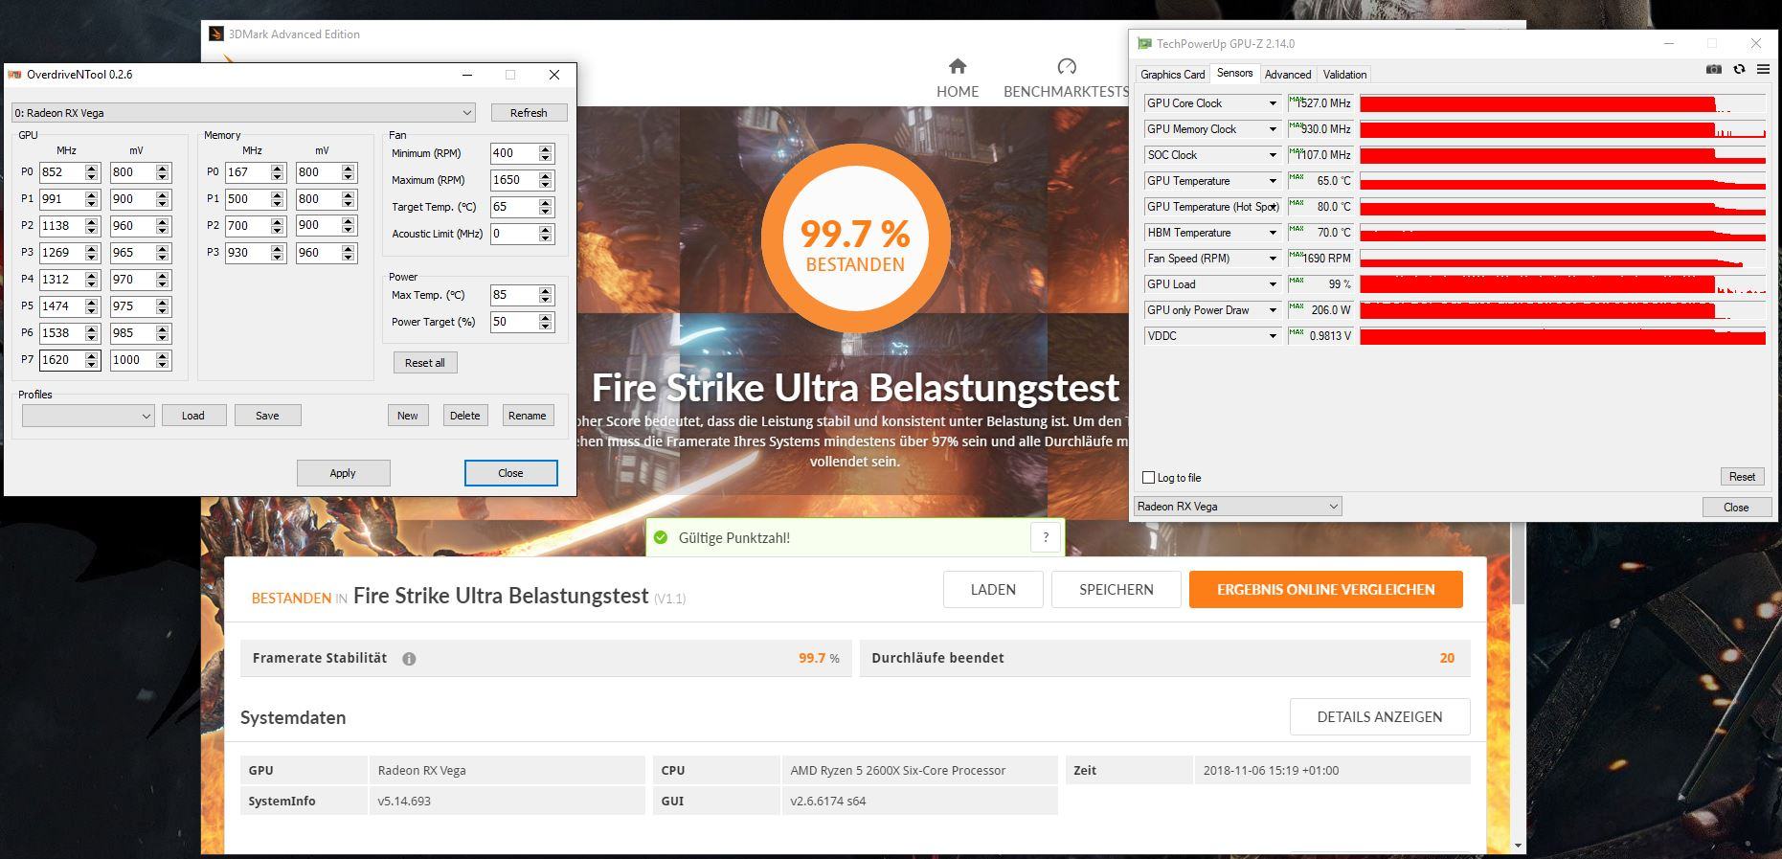Image resolution: width=1782 pixels, height=859 pixels.
Task: Click the info icon next to Framerate Stabilität
Action: pos(409,659)
